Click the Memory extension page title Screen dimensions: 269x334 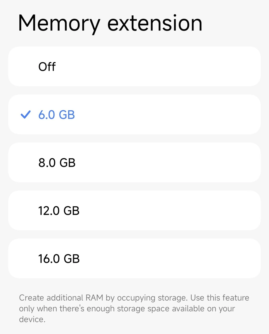(x=110, y=23)
